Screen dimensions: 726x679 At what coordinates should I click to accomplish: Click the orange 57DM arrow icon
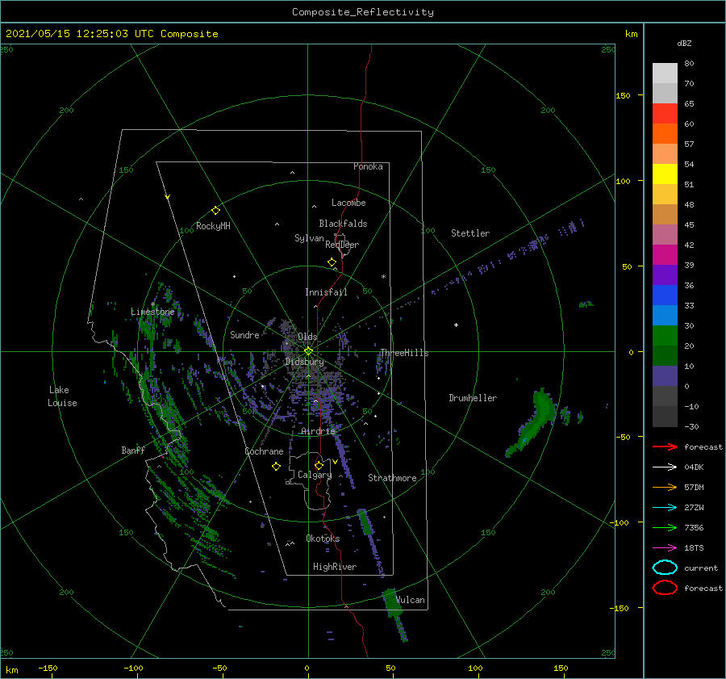(x=665, y=487)
